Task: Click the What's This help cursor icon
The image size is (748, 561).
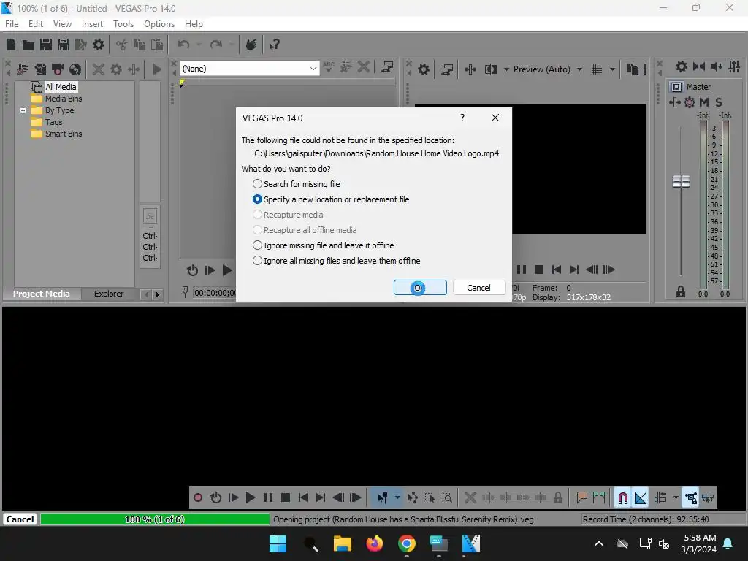Action: click(274, 45)
